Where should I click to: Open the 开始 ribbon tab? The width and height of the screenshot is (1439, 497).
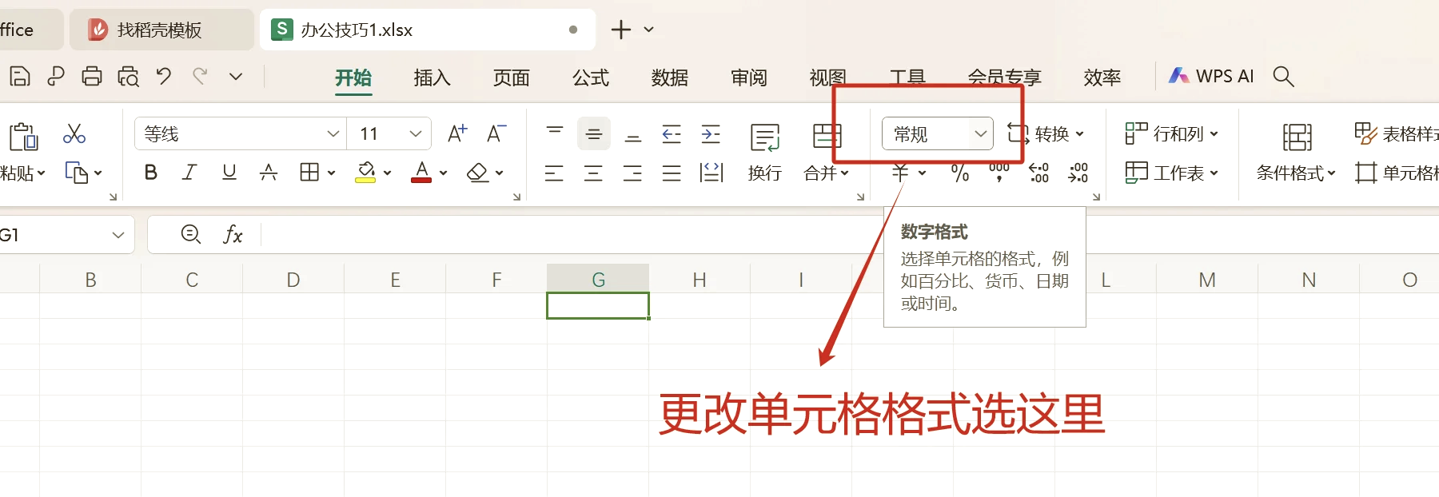tap(353, 78)
